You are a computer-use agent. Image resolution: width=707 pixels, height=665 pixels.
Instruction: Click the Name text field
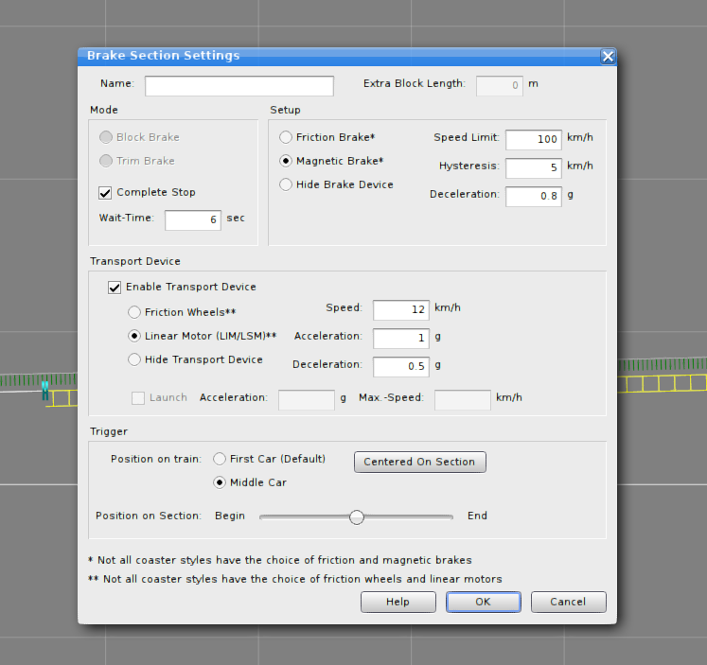[239, 86]
